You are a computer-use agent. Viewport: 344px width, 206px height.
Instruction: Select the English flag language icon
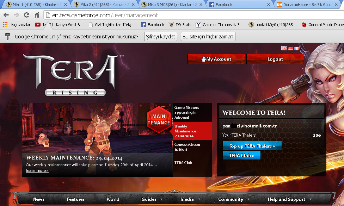(x=284, y=49)
